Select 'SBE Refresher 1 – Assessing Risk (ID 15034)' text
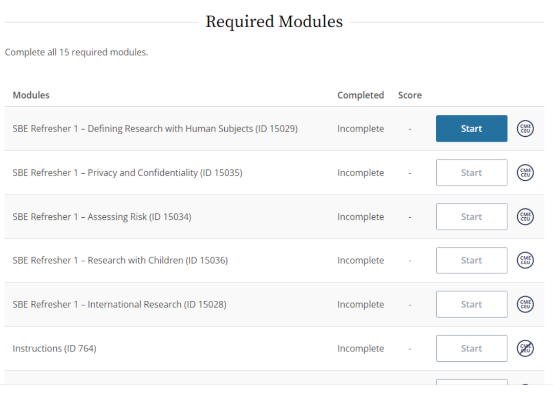553x395 pixels. click(102, 217)
